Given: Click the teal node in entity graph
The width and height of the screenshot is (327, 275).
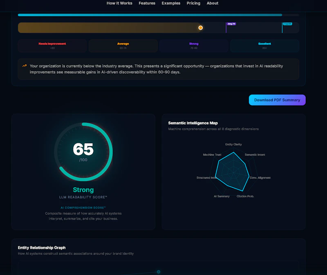Looking at the screenshot, I should pyautogui.click(x=159, y=272).
